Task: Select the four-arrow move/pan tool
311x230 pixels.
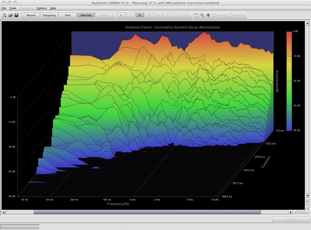Action: tap(208, 15)
